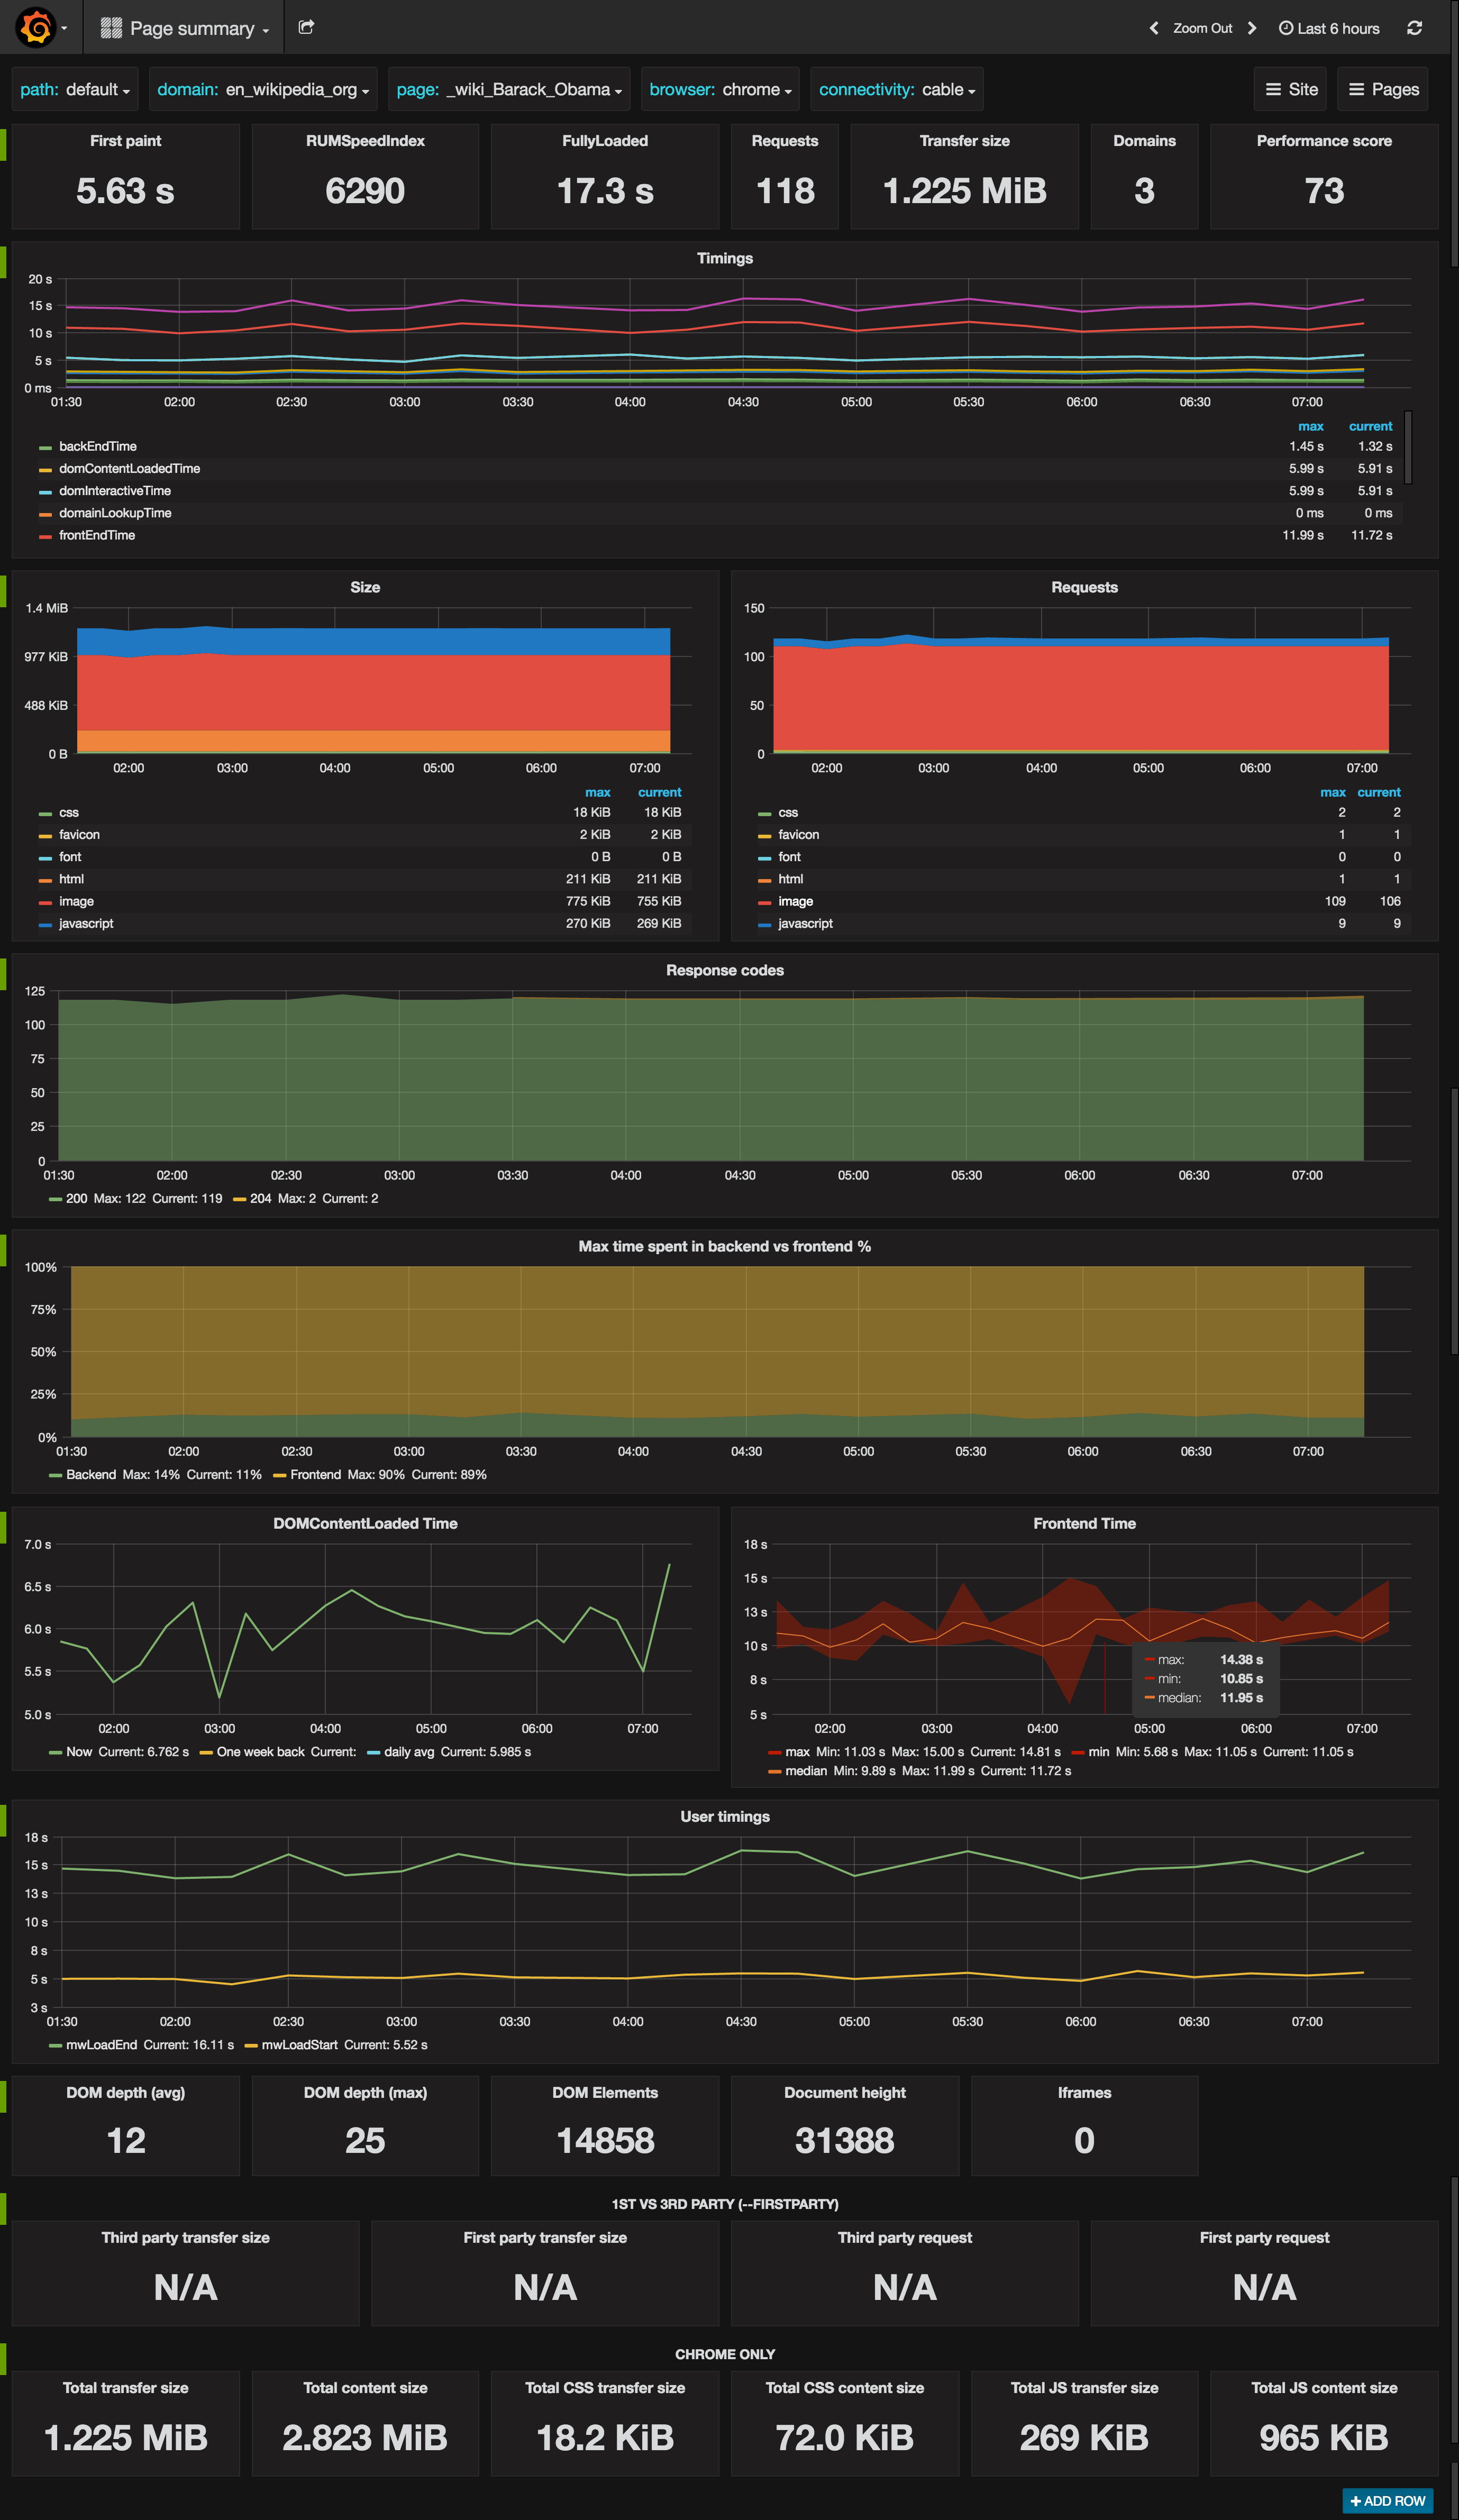This screenshot has height=2520, width=1459.
Task: Click the refresh dashboard icon
Action: 1414,28
